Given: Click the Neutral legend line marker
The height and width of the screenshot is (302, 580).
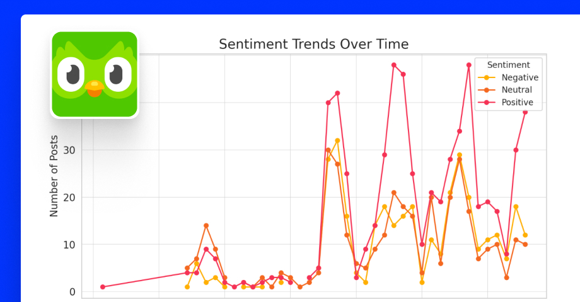Looking at the screenshot, I should tap(487, 90).
